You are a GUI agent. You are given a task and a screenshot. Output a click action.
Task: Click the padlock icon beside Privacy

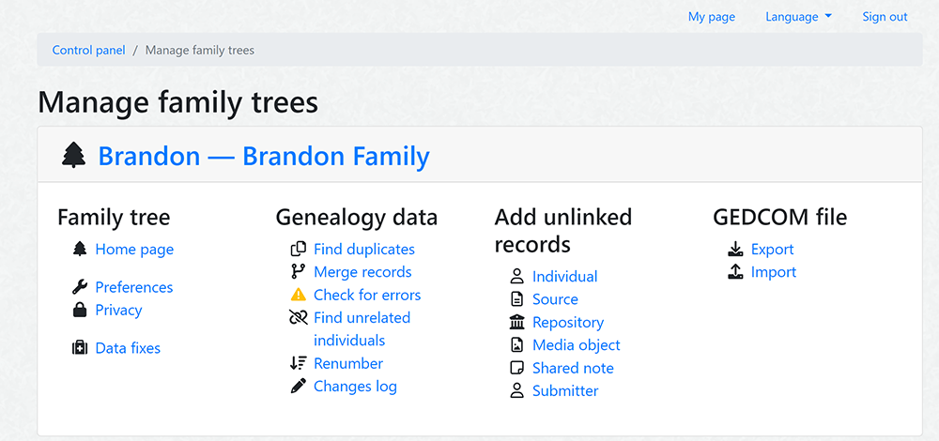point(80,310)
